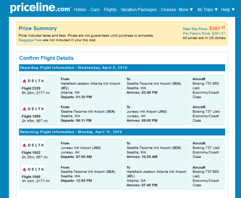The height and width of the screenshot is (198, 241).
Task: Expand the More dropdown menu
Action: click(x=186, y=10)
